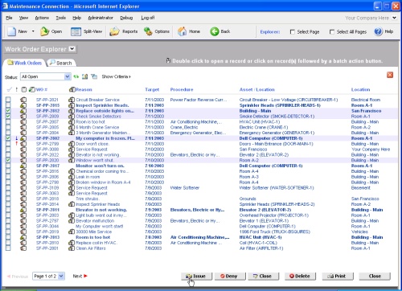This screenshot has width=402, height=291.
Task: Click the Print batch button
Action: (x=338, y=276)
